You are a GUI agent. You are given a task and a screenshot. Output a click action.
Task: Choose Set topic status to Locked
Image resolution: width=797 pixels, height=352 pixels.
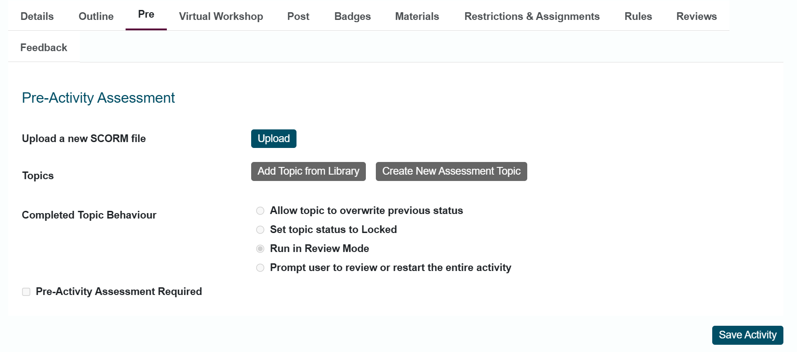[x=260, y=230]
